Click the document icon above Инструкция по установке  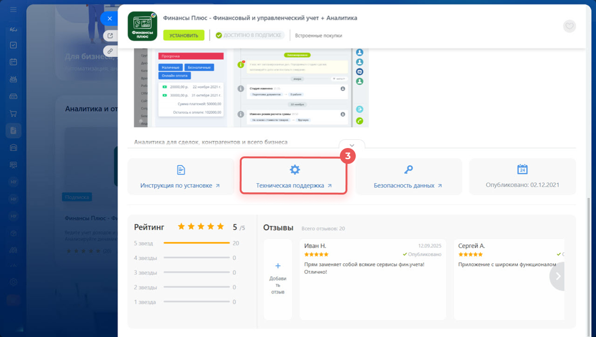tap(181, 169)
